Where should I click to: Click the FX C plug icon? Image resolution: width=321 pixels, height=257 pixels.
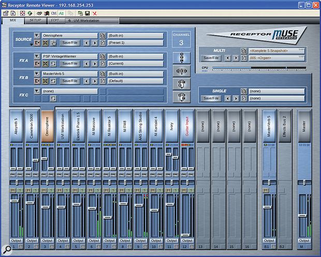pos(37,91)
